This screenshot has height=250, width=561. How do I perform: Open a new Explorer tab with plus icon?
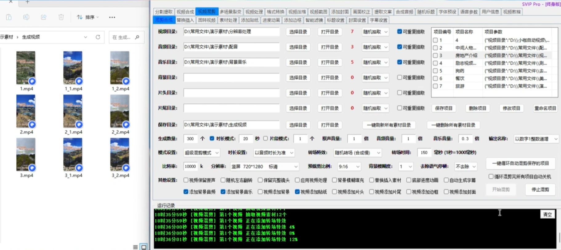[x=27, y=2]
